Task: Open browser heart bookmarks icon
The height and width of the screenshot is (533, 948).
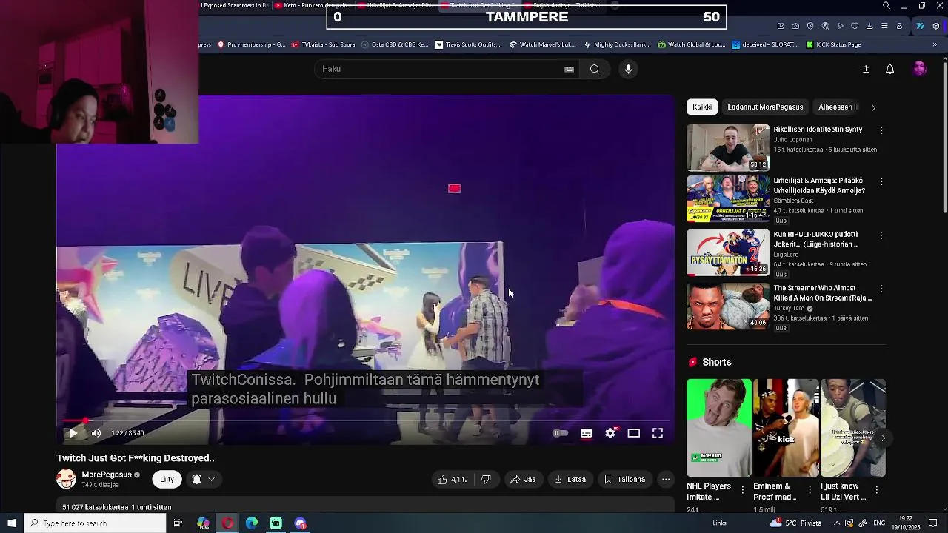Action: (x=855, y=26)
